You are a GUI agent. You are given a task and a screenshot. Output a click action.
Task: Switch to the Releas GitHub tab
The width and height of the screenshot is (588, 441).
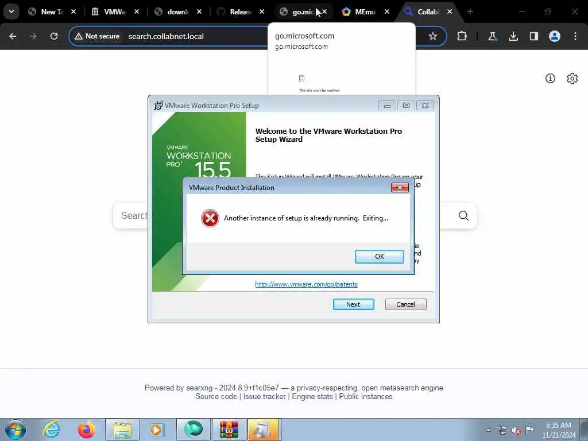(x=235, y=11)
